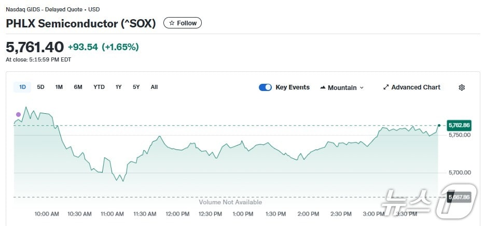484x226 pixels.
Task: Show the 6M time range
Action: tap(78, 87)
